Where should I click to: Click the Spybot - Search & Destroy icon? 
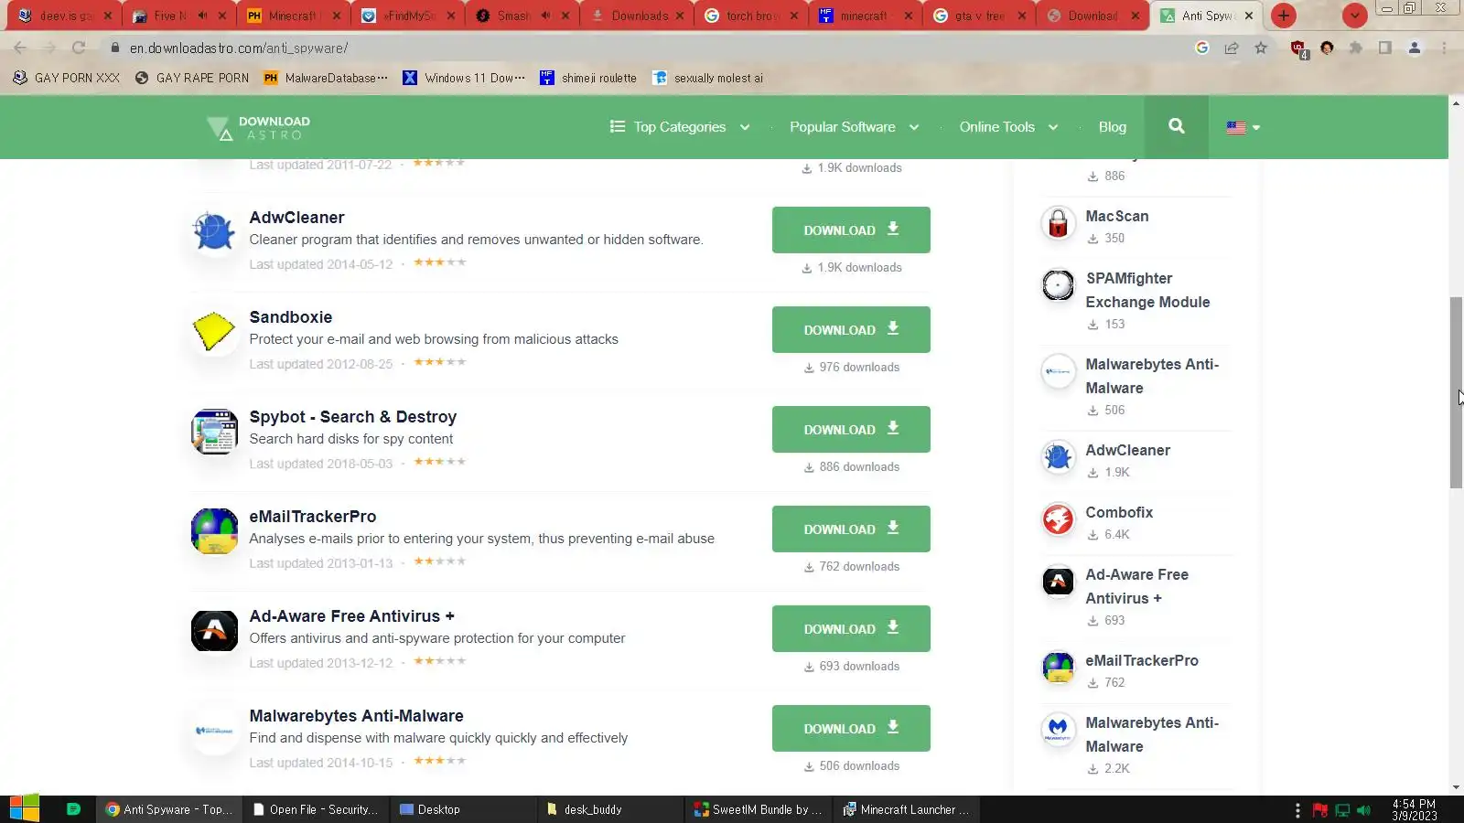214,431
